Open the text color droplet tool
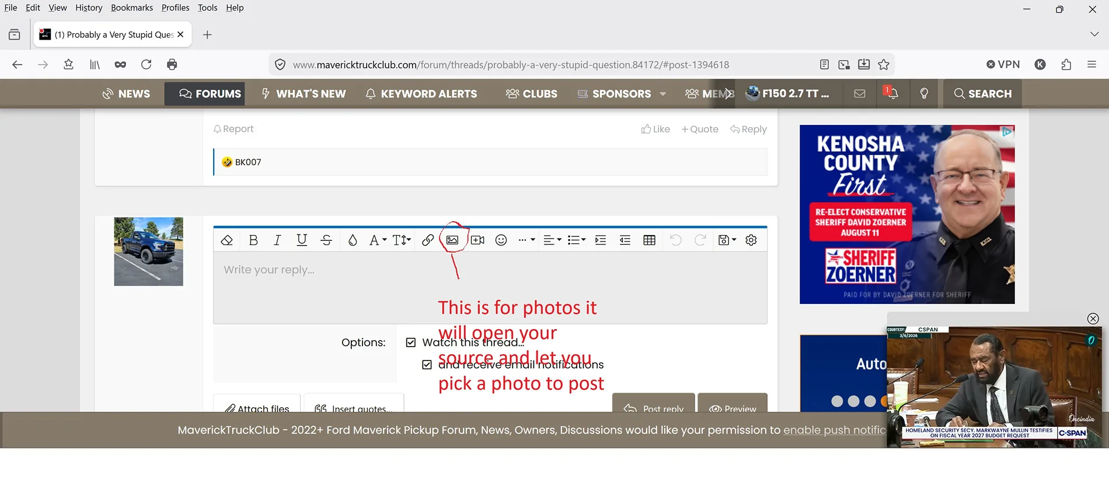This screenshot has width=1109, height=483. click(x=353, y=240)
